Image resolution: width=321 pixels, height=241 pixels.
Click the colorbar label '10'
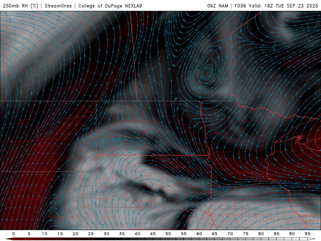pos(45,234)
